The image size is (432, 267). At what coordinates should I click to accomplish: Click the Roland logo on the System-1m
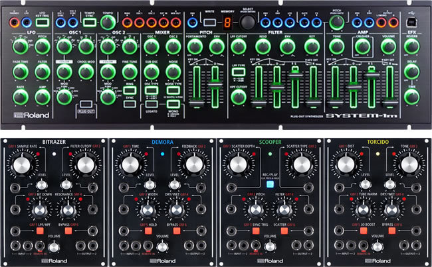(x=31, y=115)
